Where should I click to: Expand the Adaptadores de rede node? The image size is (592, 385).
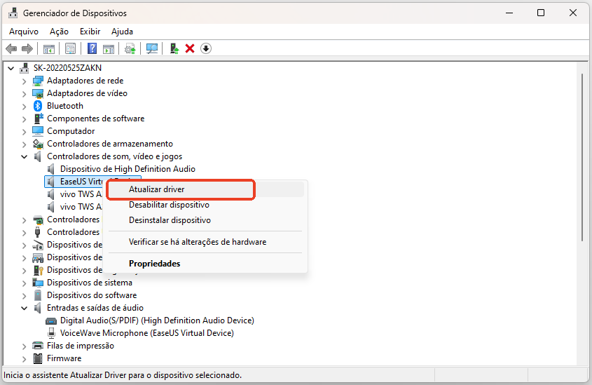click(x=25, y=81)
